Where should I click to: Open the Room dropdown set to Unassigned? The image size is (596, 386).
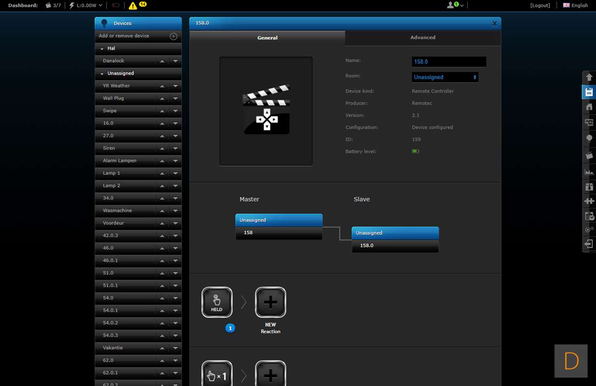445,77
